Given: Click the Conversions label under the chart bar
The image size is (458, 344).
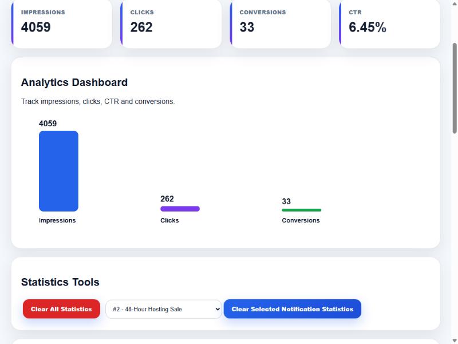Looking at the screenshot, I should tap(301, 220).
